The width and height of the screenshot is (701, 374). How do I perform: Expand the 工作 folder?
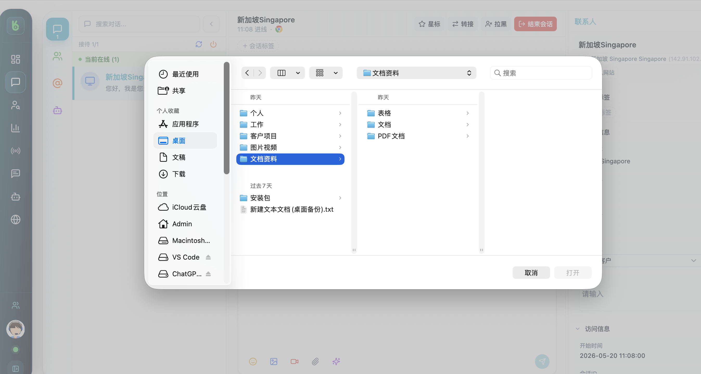click(340, 125)
